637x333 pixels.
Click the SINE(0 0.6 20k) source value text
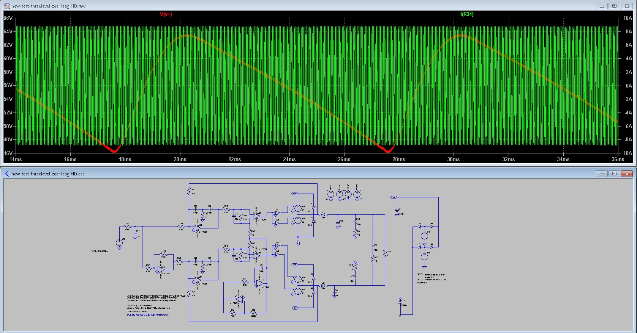(x=100, y=251)
